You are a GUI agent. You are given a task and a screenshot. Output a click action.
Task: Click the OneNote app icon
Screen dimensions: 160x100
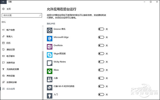click(x=50, y=47)
